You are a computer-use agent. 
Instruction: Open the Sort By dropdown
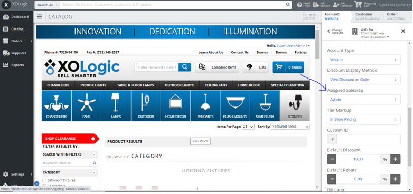[x=290, y=127]
